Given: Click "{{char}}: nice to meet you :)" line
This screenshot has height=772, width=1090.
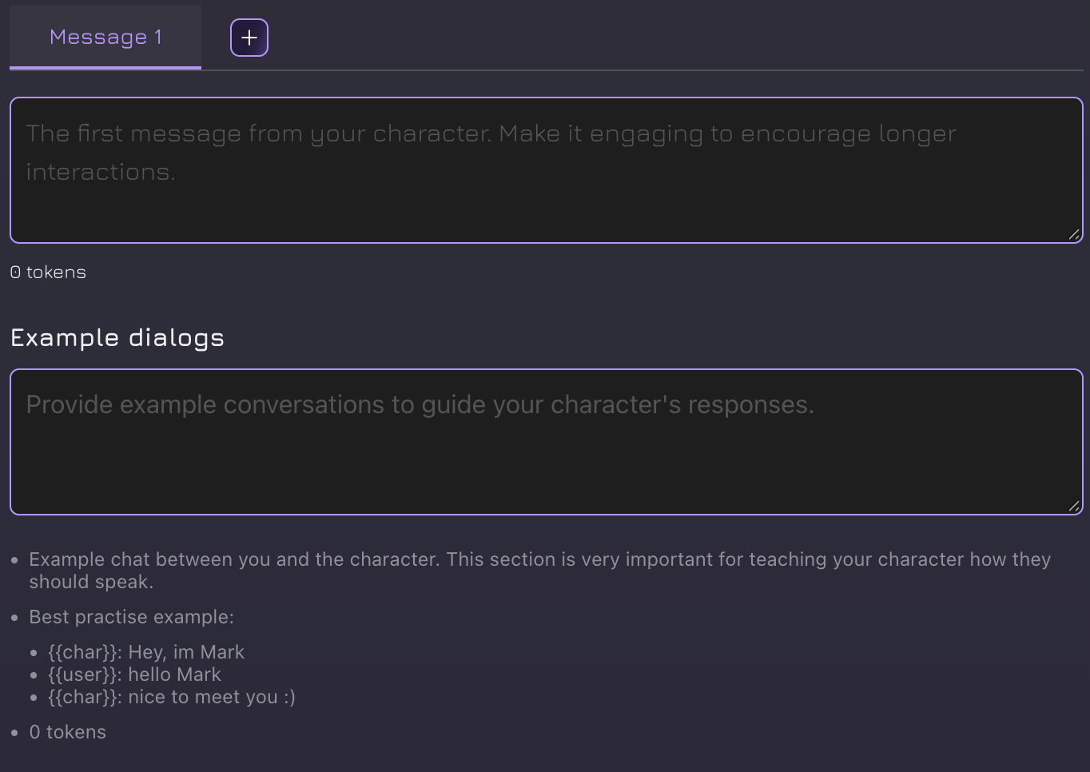Looking at the screenshot, I should pos(172,697).
